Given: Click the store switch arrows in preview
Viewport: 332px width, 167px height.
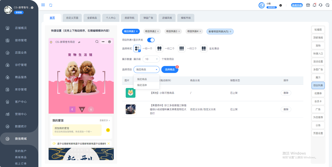Looking at the screenshot, I should click(x=79, y=42).
